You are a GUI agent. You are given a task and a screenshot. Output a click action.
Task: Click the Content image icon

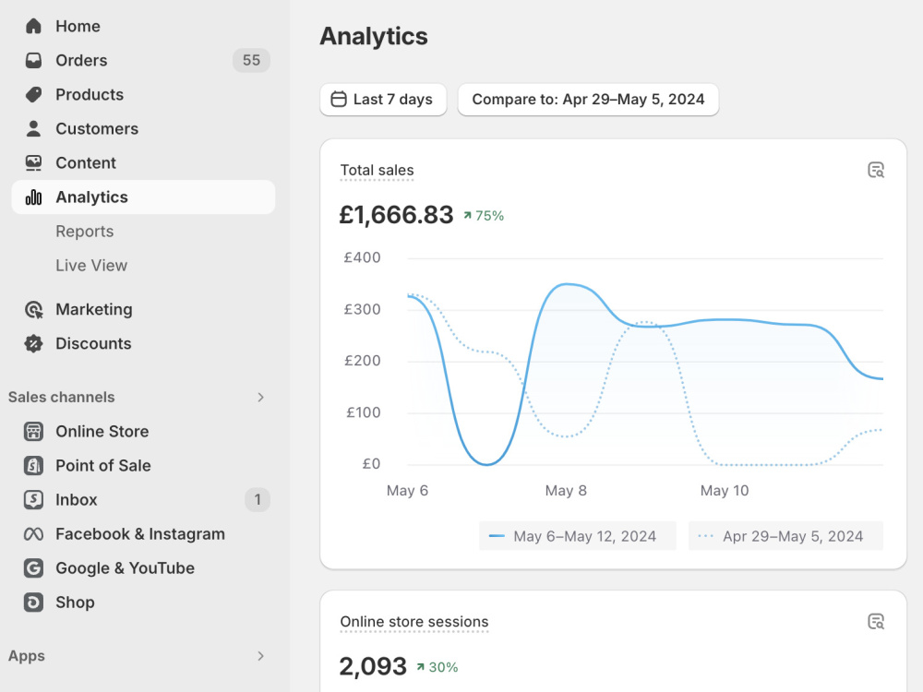point(33,162)
